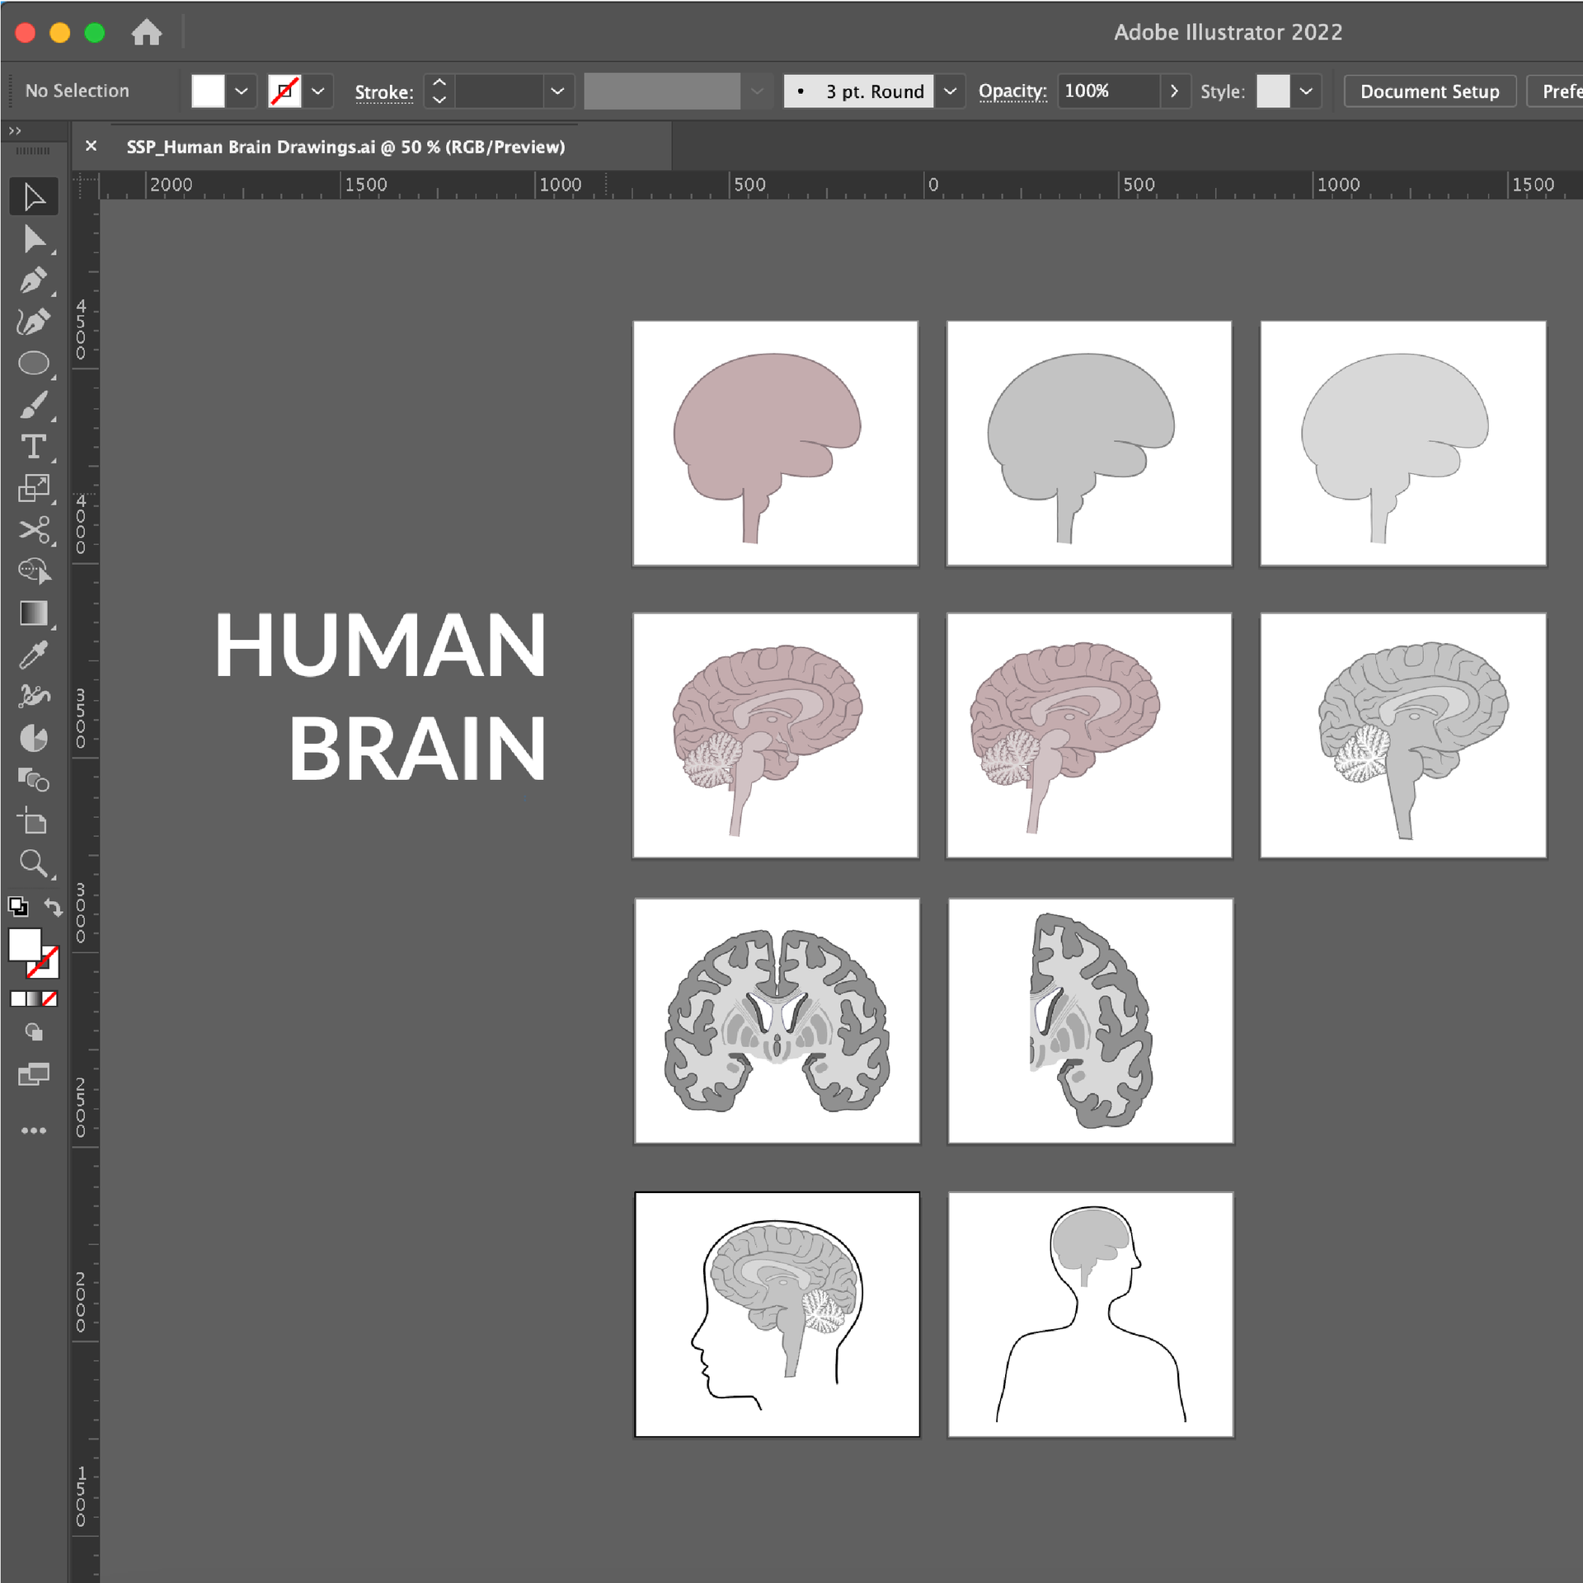Open the Edit Toolbar menu via ellipsis

(34, 1130)
